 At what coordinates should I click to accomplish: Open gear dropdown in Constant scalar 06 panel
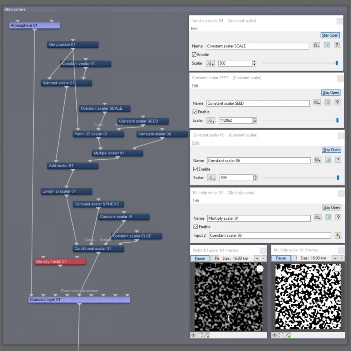coord(317,160)
